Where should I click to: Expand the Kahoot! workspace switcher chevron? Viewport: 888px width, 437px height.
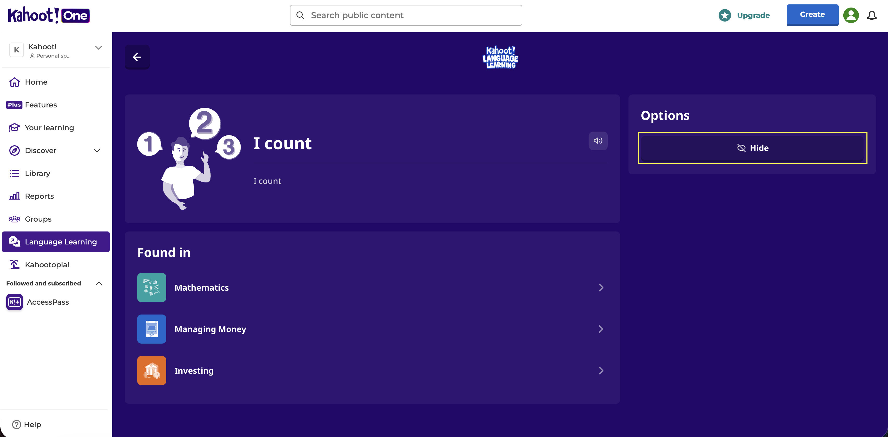click(x=98, y=47)
